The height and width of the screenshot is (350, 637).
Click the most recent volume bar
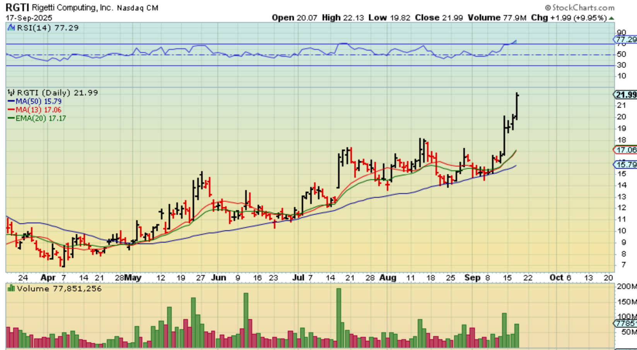coord(517,335)
